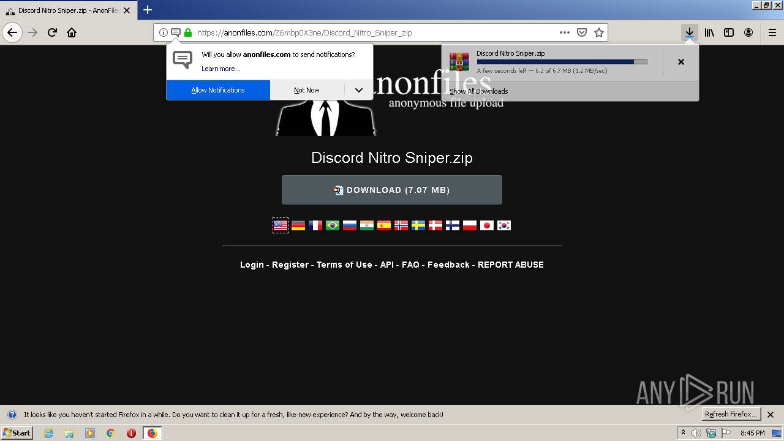Reload the current page
784x441 pixels.
tap(52, 32)
